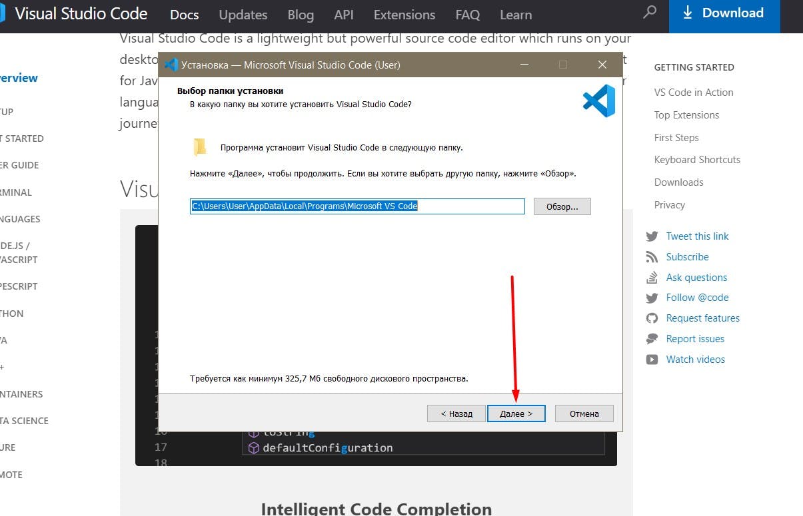Go to the Blog page

[301, 15]
